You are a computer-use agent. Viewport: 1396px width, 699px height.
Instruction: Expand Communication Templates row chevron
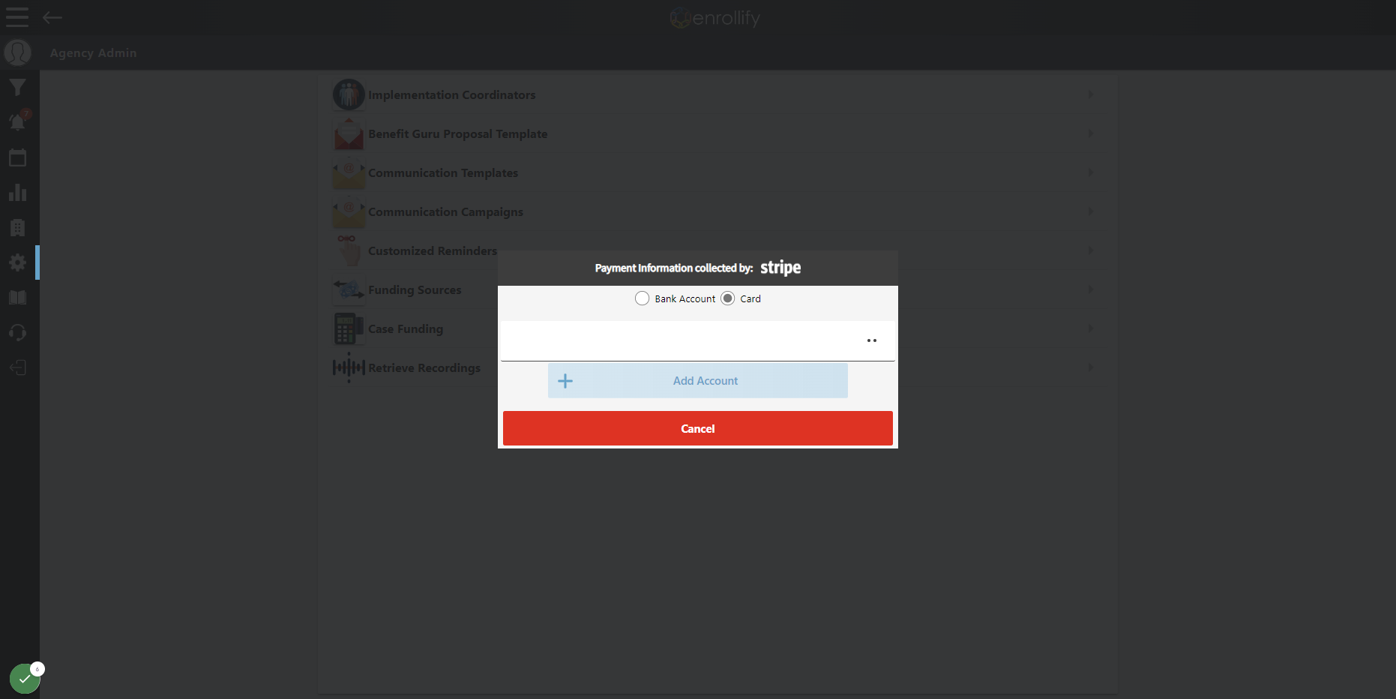pyautogui.click(x=1090, y=172)
